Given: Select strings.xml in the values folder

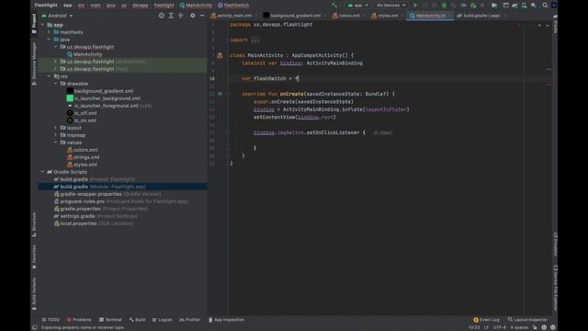Looking at the screenshot, I should [x=83, y=157].
